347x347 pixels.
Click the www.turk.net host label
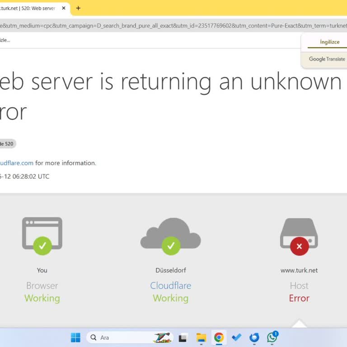coord(299,270)
